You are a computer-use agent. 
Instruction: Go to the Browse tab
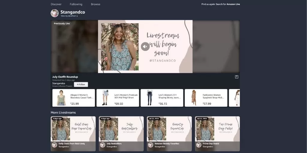tap(96, 4)
